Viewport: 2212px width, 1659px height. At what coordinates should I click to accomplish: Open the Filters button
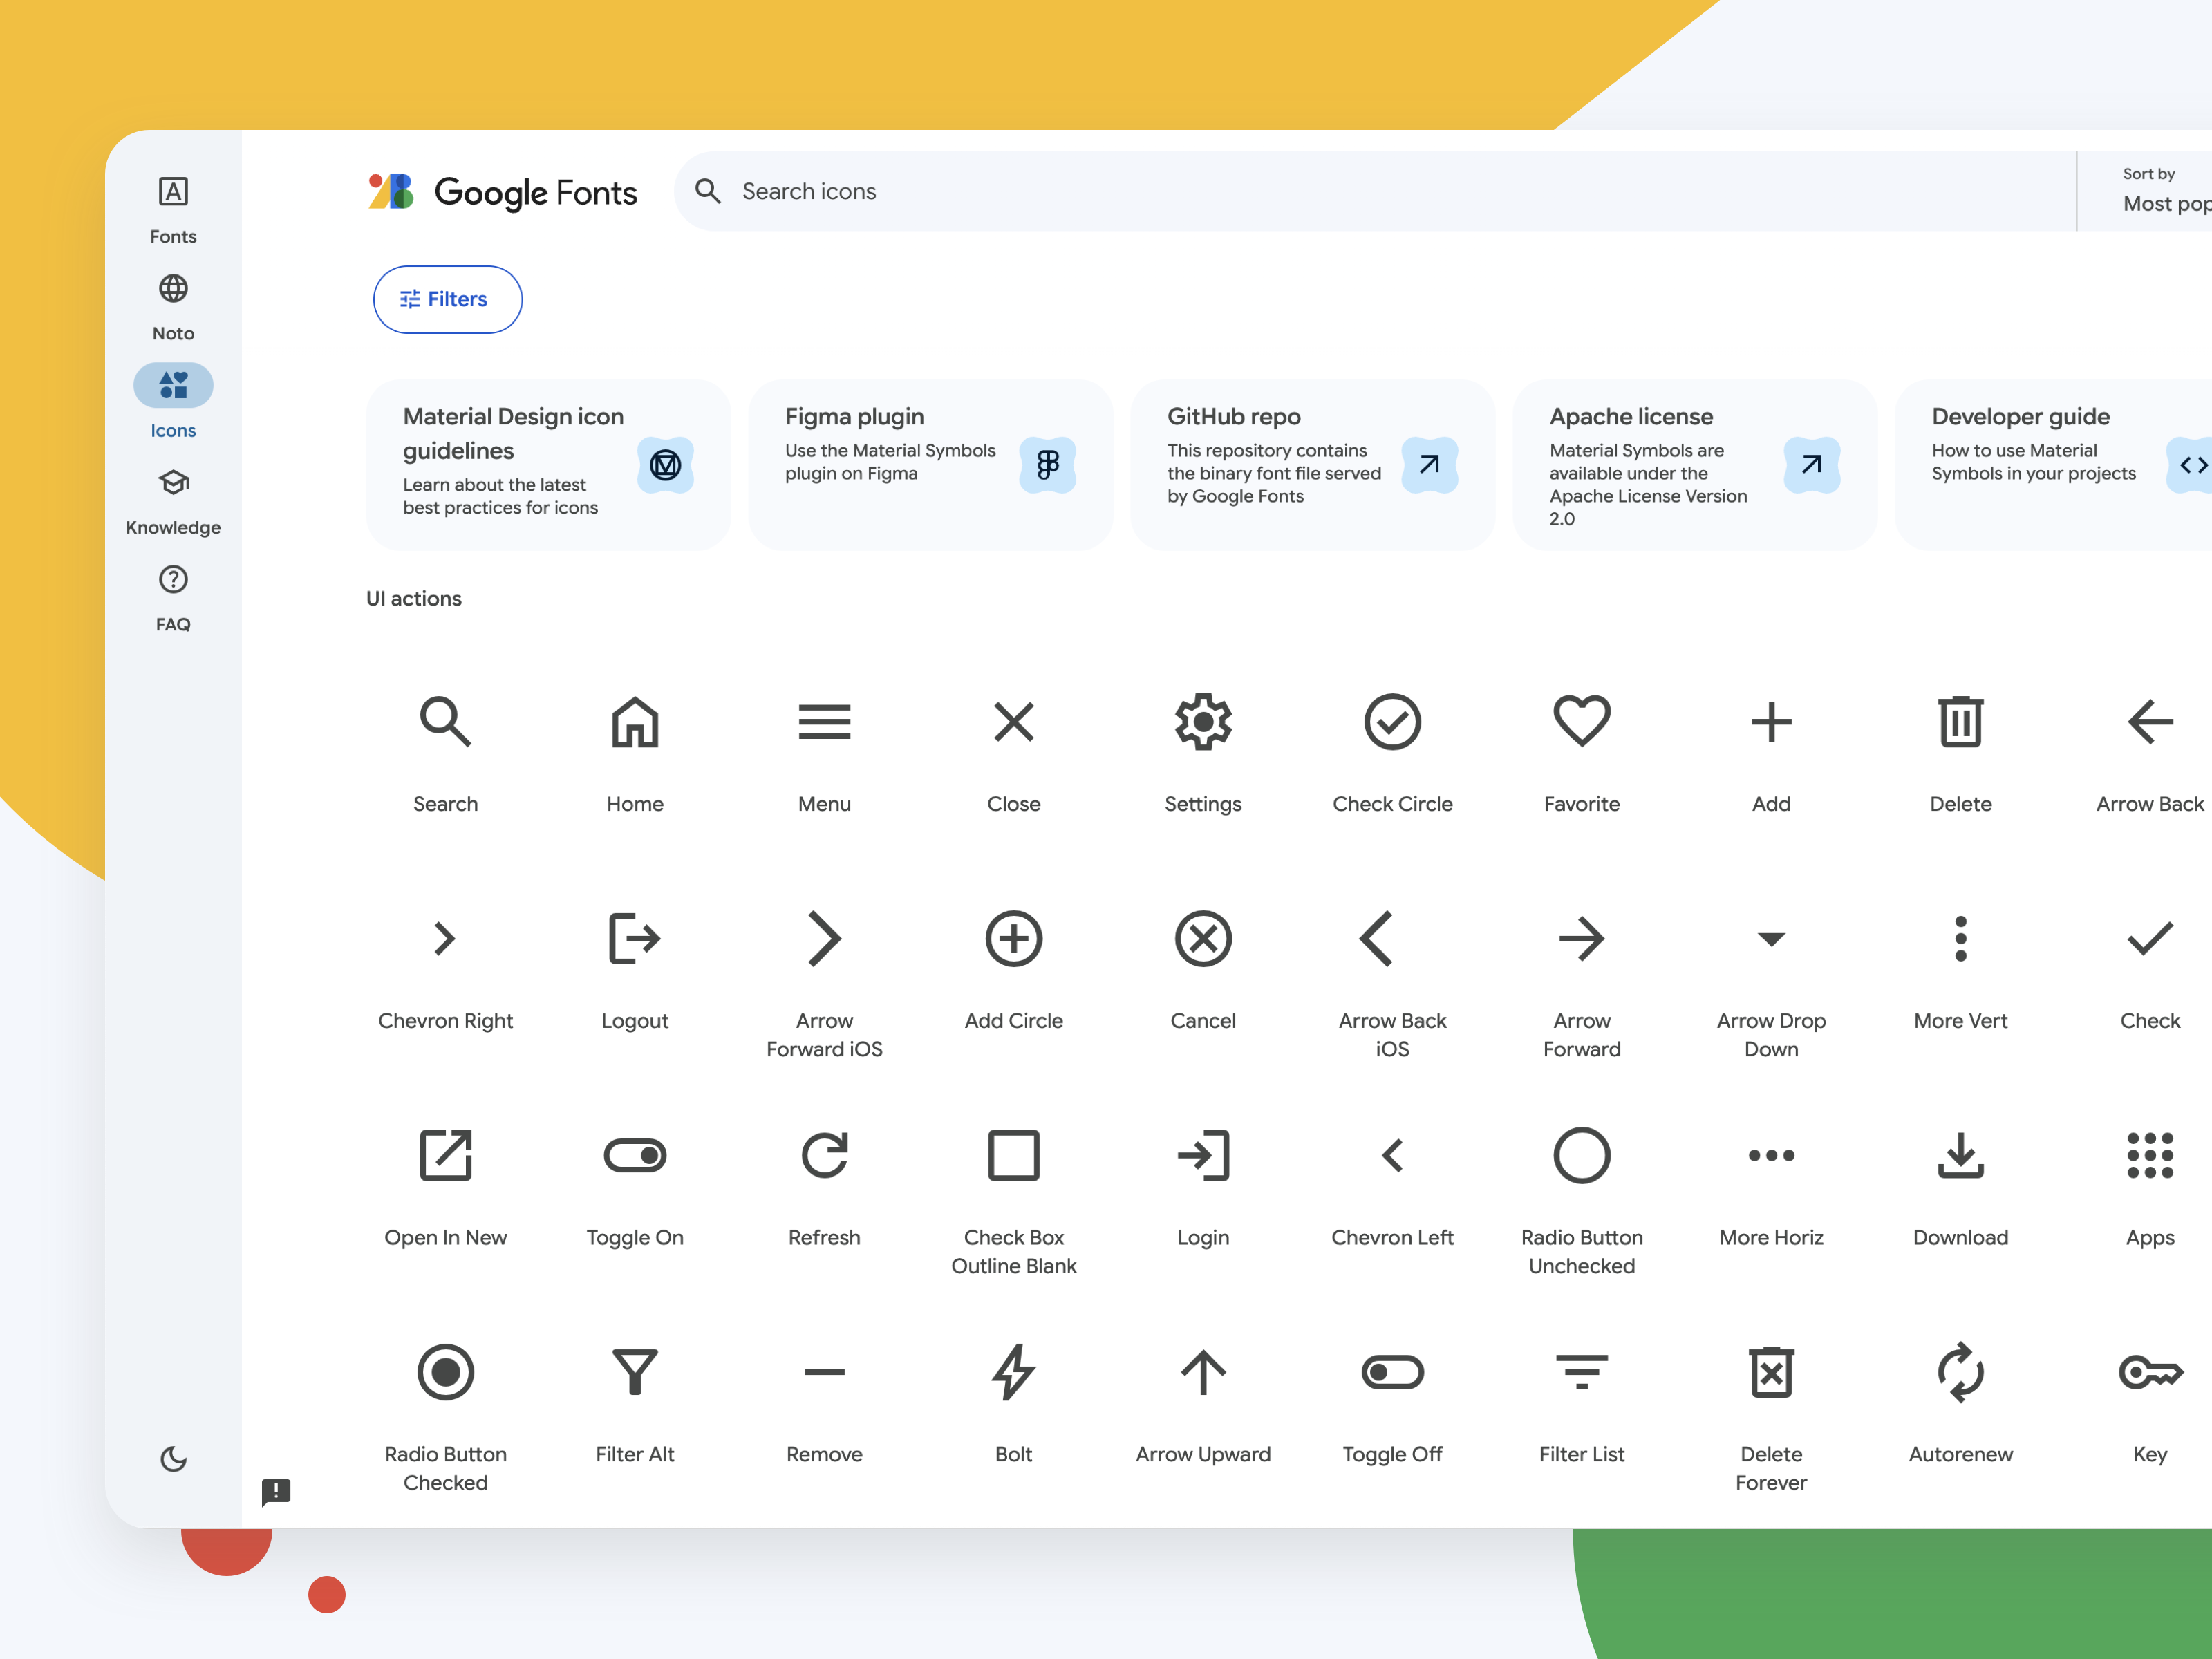click(x=447, y=299)
